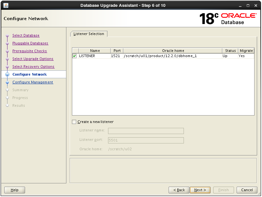Jump to Configure Management step
262x197 pixels.
(x=33, y=82)
